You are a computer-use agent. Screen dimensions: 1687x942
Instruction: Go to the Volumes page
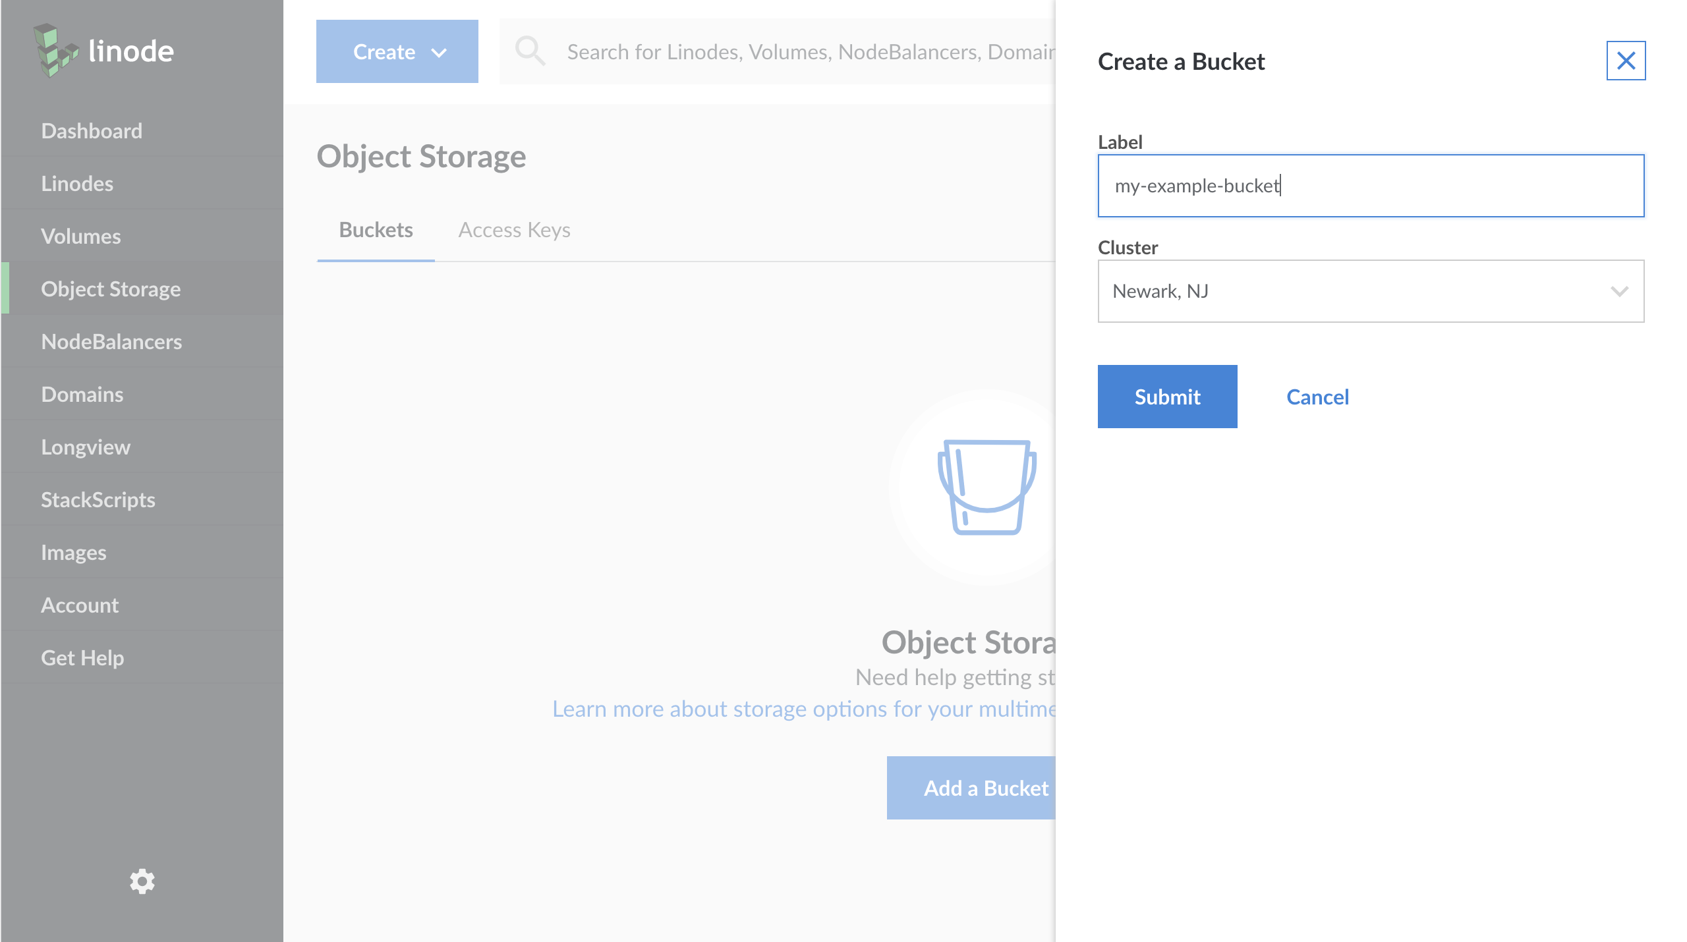[80, 236]
